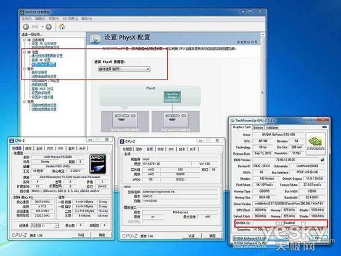Open the PhysX processor selection dropdown
Viewport: 341px width, 256px height.
(124, 69)
